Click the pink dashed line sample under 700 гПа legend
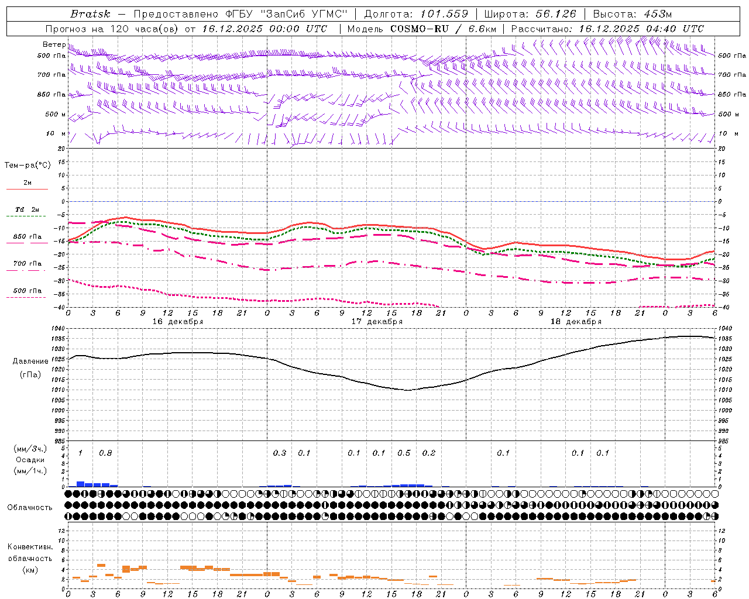The image size is (749, 599). point(27,271)
